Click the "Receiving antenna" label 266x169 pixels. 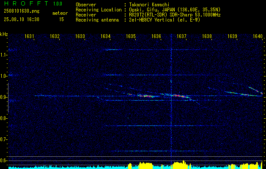(97, 20)
